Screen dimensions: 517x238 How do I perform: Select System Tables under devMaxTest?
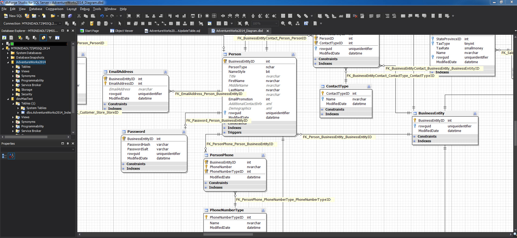click(x=36, y=108)
